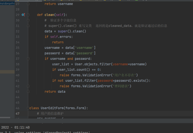This screenshot has height=133, width=193.
Task: Click line number 32 in the gutter
Action: pos(18,31)
